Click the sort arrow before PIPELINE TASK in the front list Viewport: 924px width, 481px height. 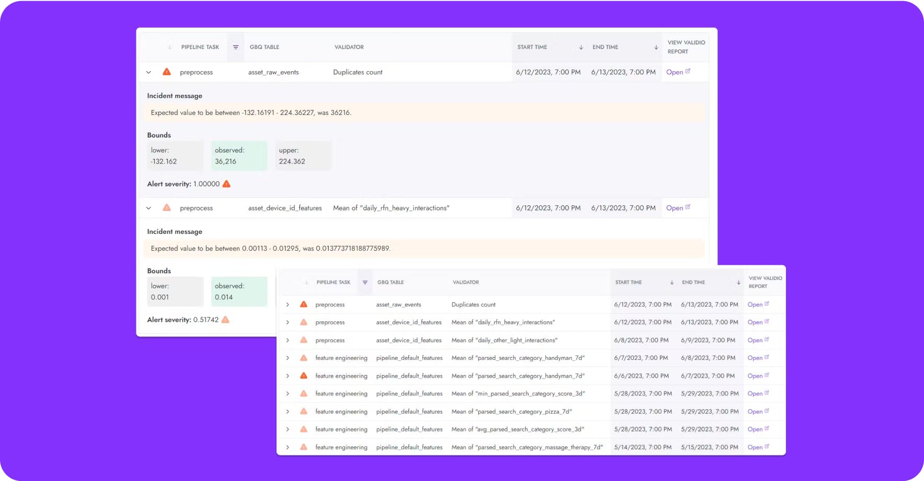click(307, 283)
